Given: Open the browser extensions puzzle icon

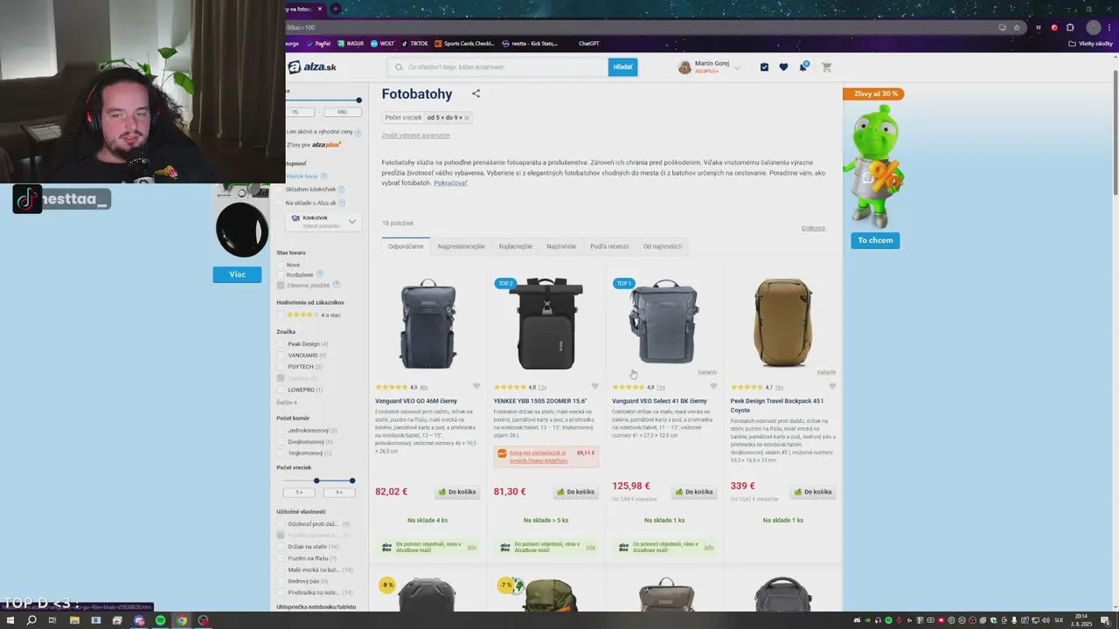Looking at the screenshot, I should [x=1070, y=27].
